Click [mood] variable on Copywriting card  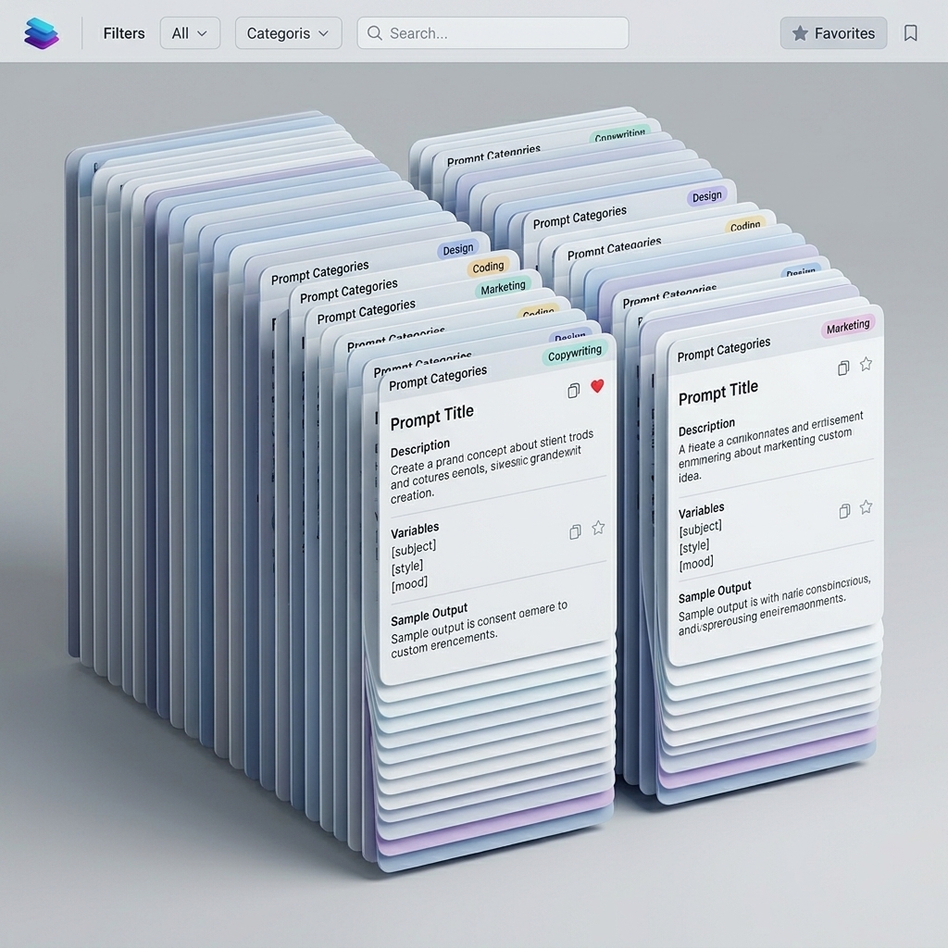point(409,585)
